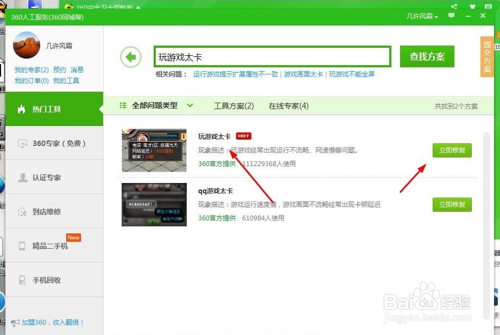Viewport: 500px width, 335px height.
Task: Collapse the 360安全卫士领航版 tab arrow
Action: pyautogui.click(x=137, y=8)
